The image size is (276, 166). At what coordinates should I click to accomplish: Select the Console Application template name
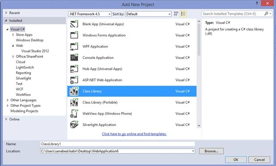point(98,57)
